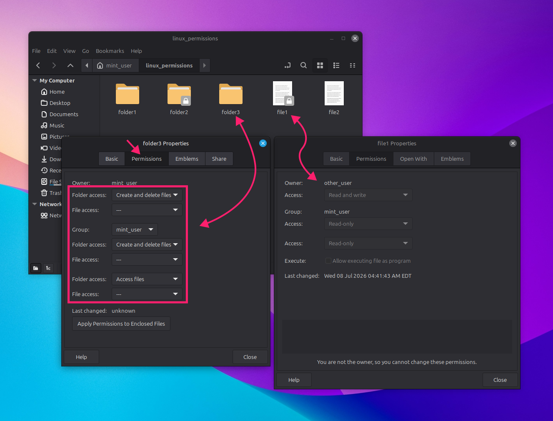
Task: Switch to Open With tab in file1 Properties
Action: [x=413, y=159]
